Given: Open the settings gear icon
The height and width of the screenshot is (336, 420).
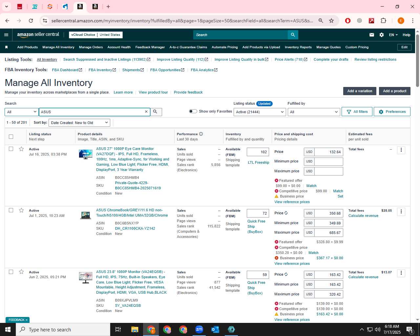Looking at the screenshot, I should tap(382, 35).
